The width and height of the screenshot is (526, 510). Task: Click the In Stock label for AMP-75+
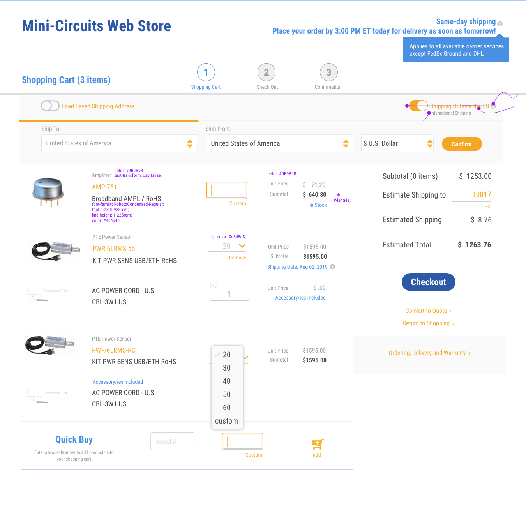(318, 205)
